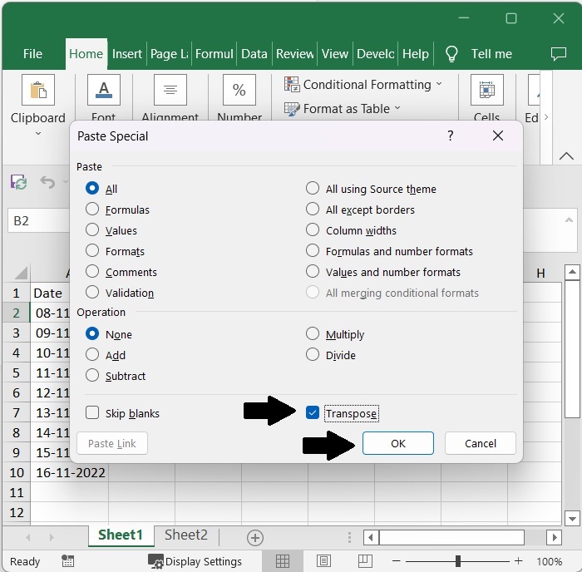
Task: Open the Alignment group icon
Action: coord(170,90)
